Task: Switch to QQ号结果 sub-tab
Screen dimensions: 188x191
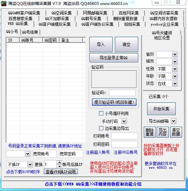Action: point(30,32)
